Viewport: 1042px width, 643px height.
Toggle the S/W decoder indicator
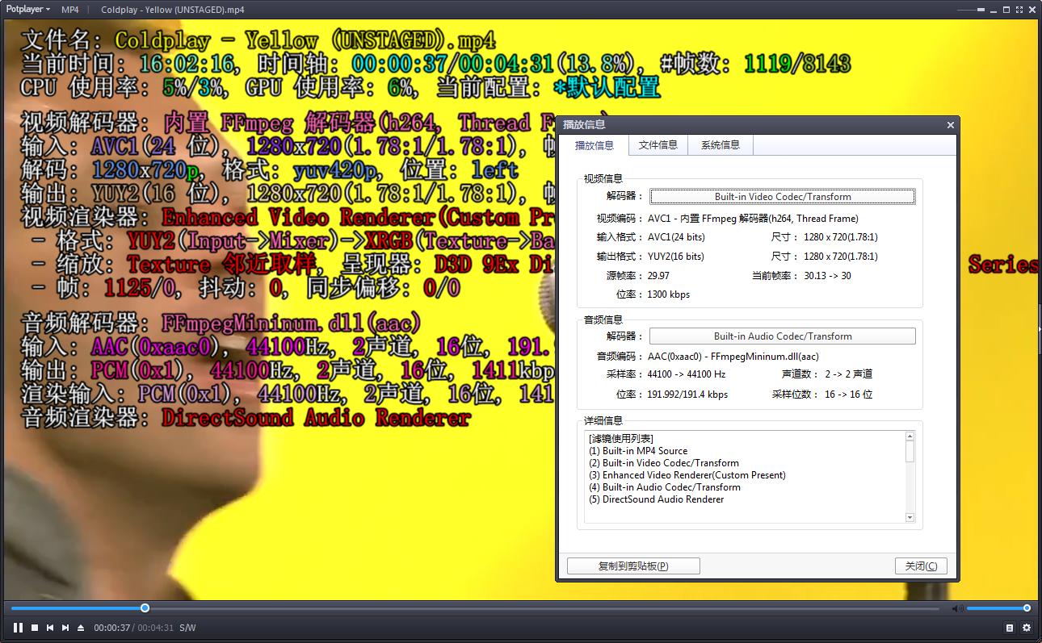pyautogui.click(x=187, y=627)
